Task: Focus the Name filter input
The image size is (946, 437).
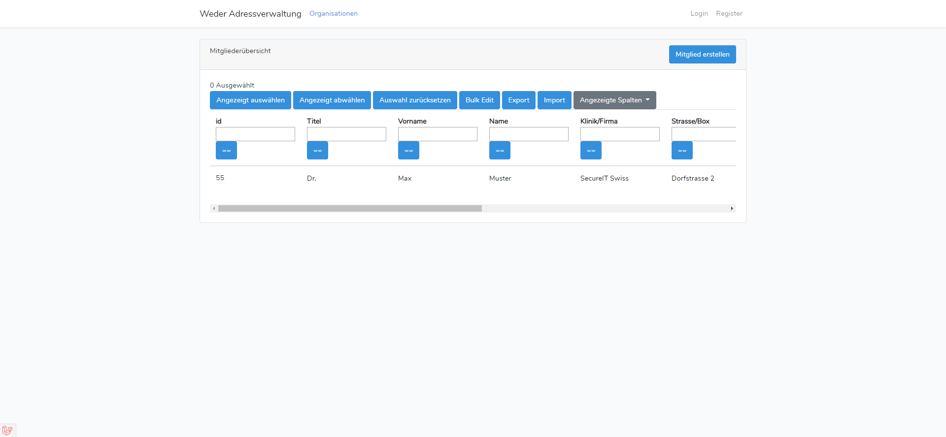Action: pyautogui.click(x=529, y=134)
